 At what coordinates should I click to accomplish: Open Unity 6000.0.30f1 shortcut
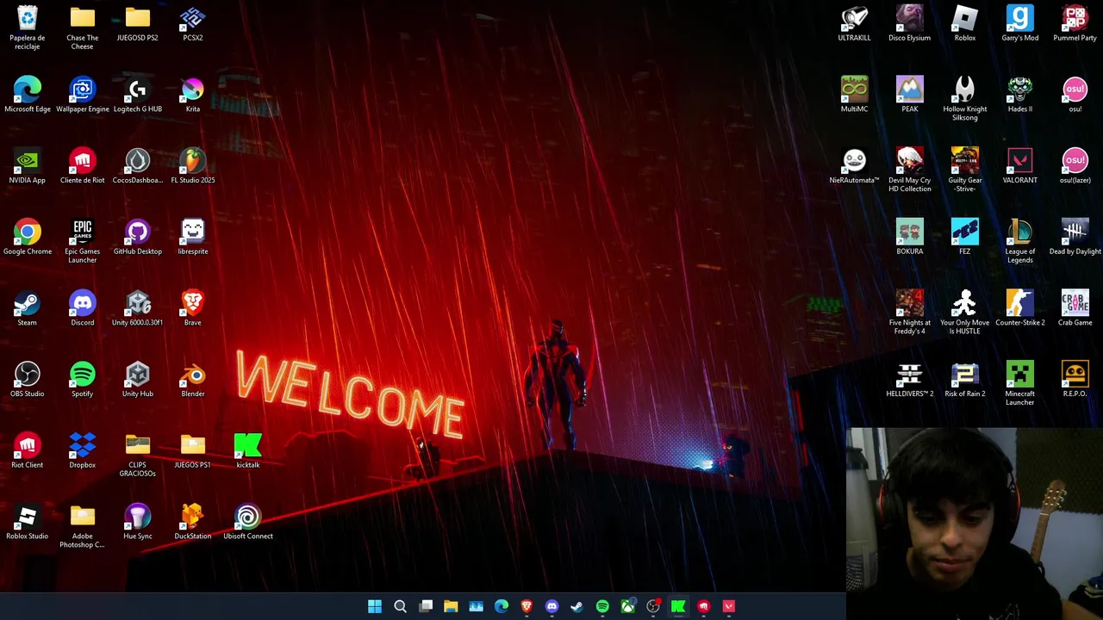(138, 308)
